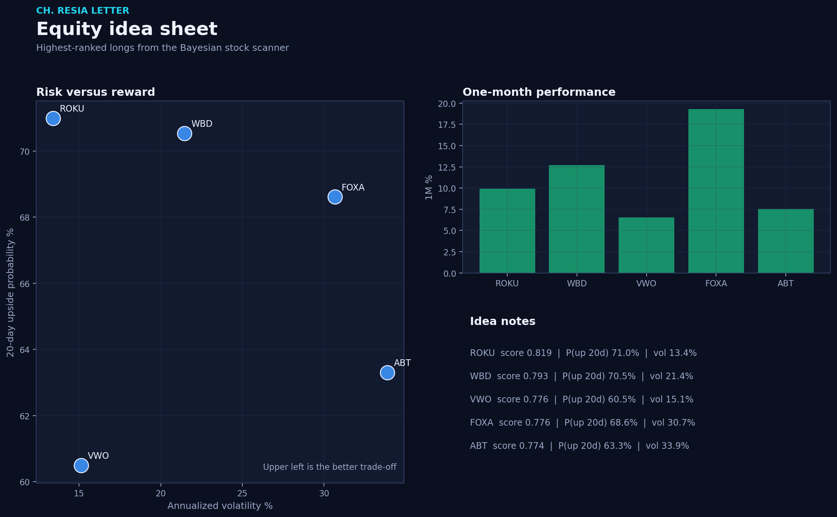
Task: Click the WBD scatter point
Action: pos(184,133)
